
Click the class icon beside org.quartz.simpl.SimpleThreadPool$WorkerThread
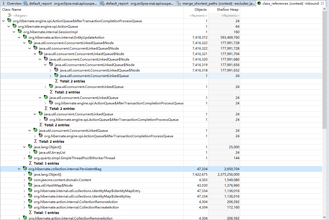click(x=30, y=158)
